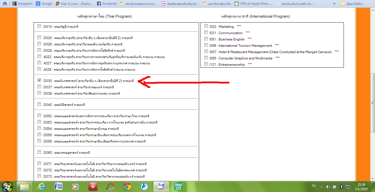Open the browser home icon
Screen dimensions: 375x192
click(5, 4)
